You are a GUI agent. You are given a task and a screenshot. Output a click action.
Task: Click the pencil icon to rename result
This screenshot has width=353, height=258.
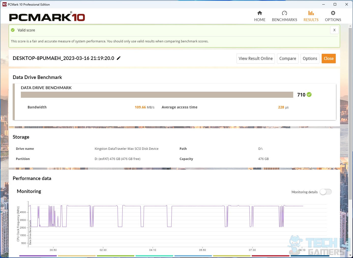[119, 58]
